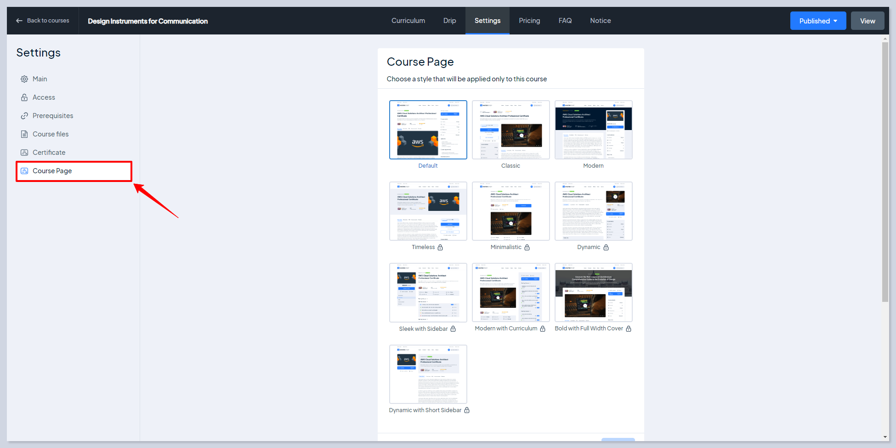Open the Published status dropdown

point(818,21)
